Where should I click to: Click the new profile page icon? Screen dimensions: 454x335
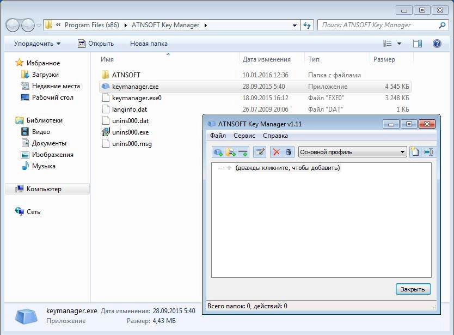[415, 152]
